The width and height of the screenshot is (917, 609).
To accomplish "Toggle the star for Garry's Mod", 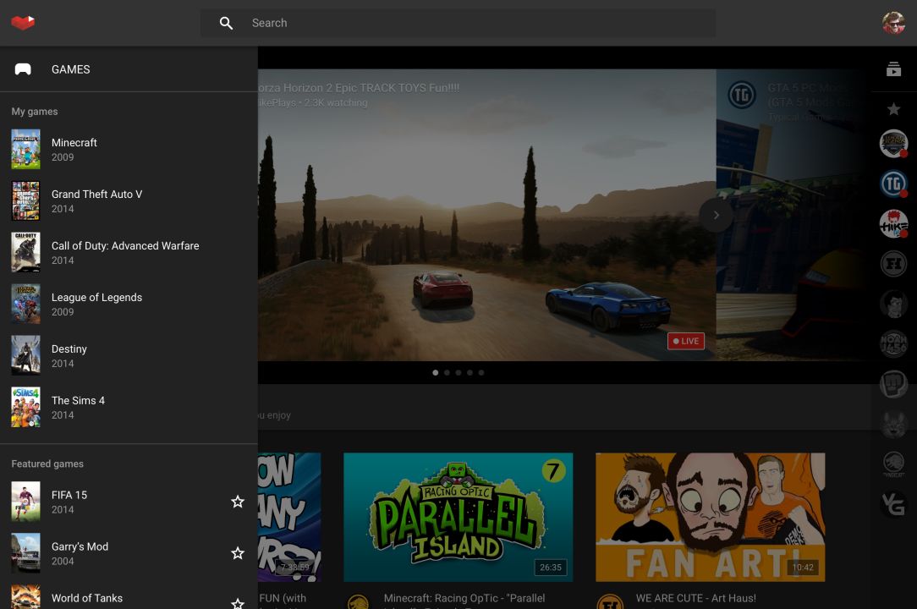I will tap(238, 553).
